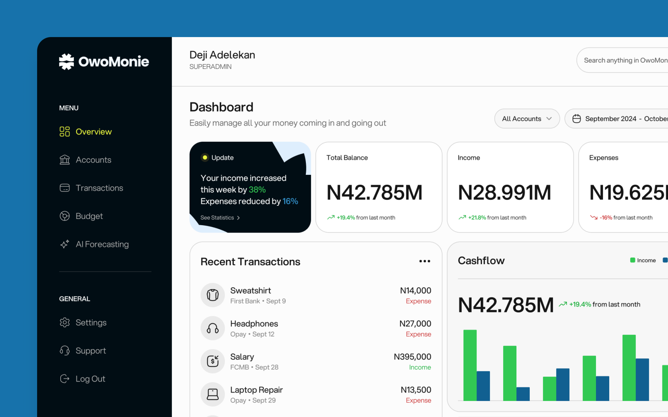Click the OwoMonie brand name
The height and width of the screenshot is (417, 668).
tap(113, 62)
